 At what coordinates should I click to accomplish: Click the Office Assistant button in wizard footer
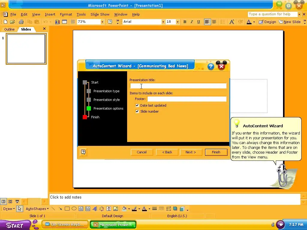click(83, 152)
